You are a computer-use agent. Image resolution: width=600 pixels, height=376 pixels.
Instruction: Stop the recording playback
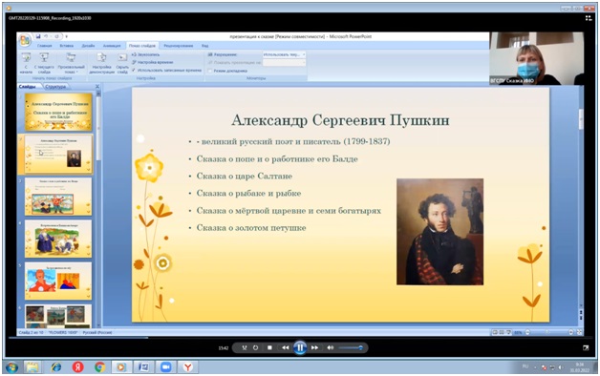pyautogui.click(x=269, y=347)
